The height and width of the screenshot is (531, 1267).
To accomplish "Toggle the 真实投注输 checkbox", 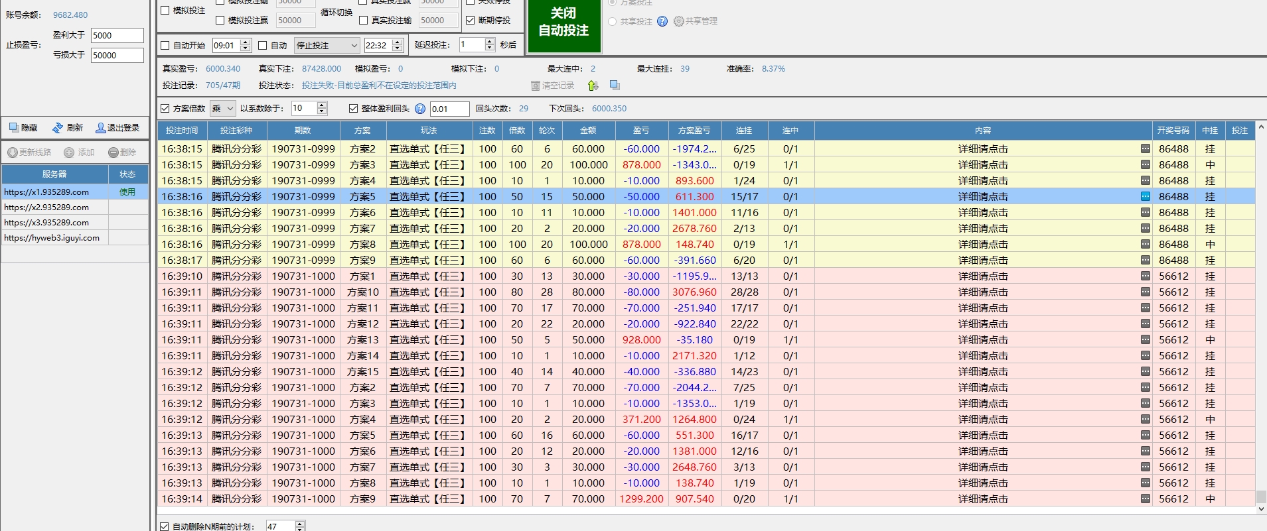I will (364, 21).
